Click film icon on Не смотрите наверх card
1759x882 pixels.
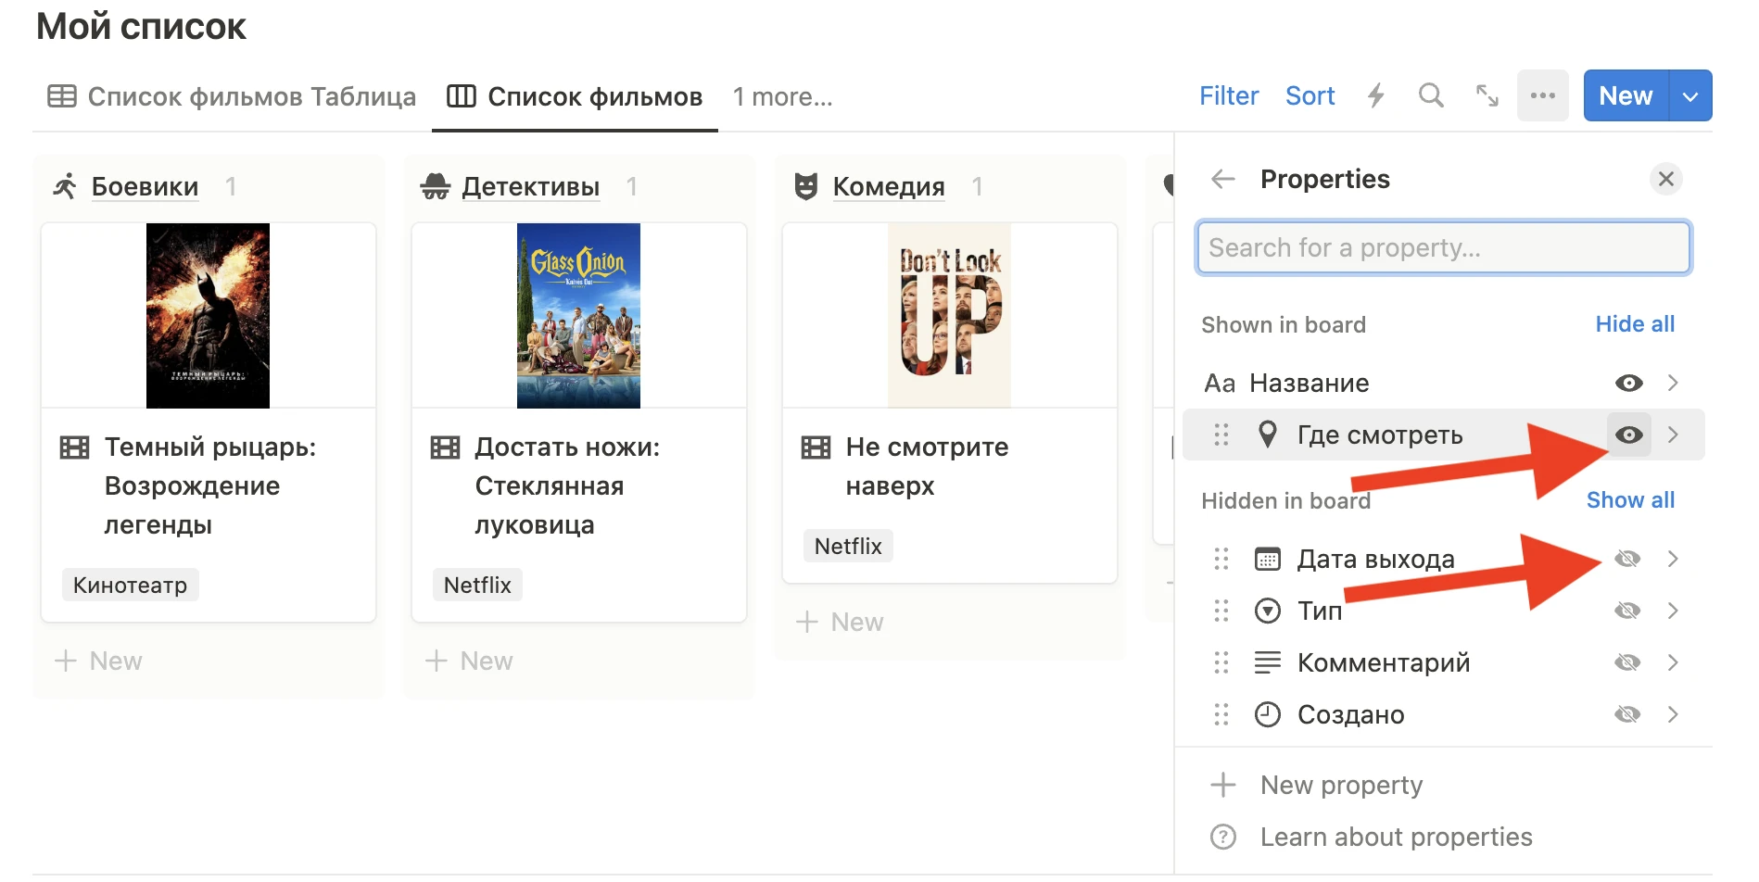click(x=816, y=448)
